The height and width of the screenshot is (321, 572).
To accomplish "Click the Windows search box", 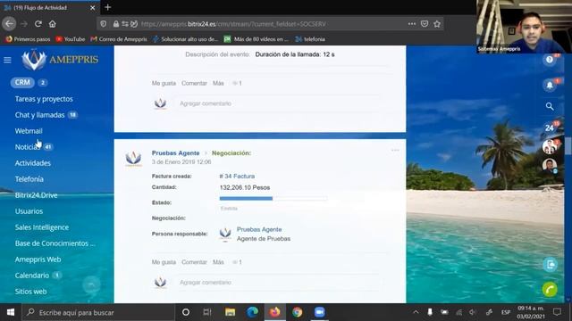I will tap(98, 312).
